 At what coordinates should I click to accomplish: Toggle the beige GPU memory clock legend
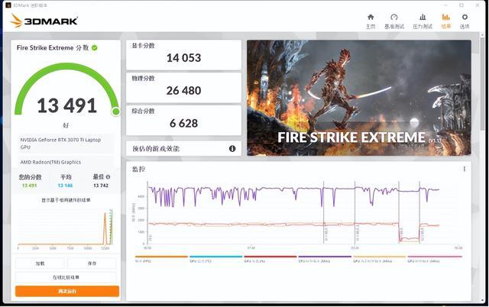379,259
